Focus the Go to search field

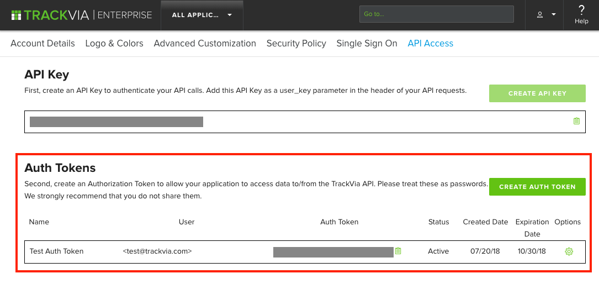[436, 14]
